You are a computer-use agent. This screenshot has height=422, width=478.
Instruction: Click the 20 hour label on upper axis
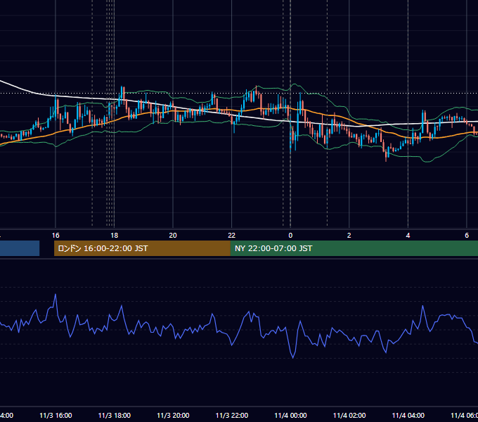point(173,236)
